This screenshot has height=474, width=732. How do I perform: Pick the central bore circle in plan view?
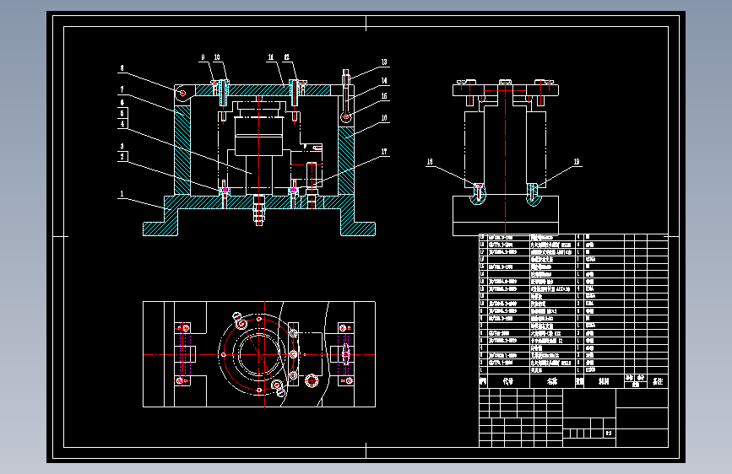pyautogui.click(x=258, y=355)
